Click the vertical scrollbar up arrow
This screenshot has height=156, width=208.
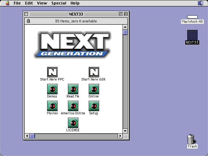coord(125,27)
